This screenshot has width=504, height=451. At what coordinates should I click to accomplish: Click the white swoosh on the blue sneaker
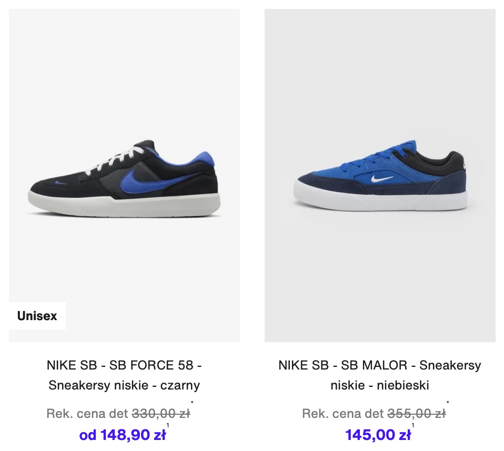(381, 178)
